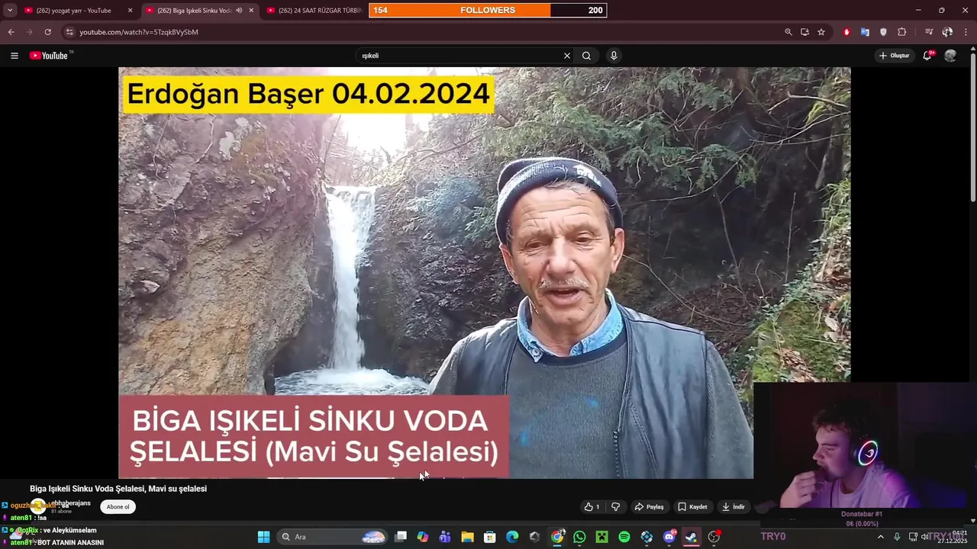The height and width of the screenshot is (549, 977).
Task: Click the YouTube search magnifier button
Action: tap(586, 56)
